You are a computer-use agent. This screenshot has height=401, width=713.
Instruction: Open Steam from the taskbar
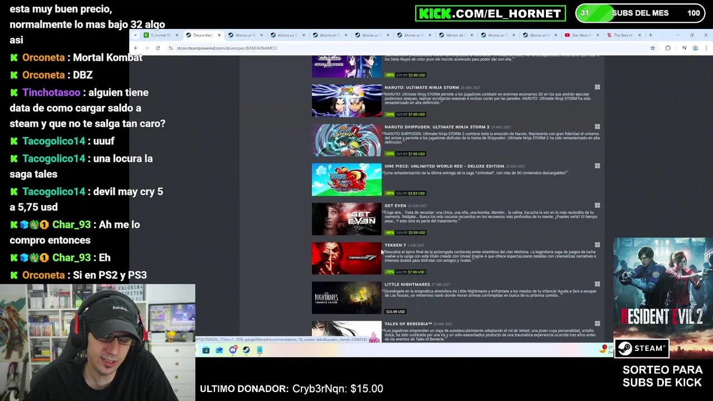click(x=246, y=350)
